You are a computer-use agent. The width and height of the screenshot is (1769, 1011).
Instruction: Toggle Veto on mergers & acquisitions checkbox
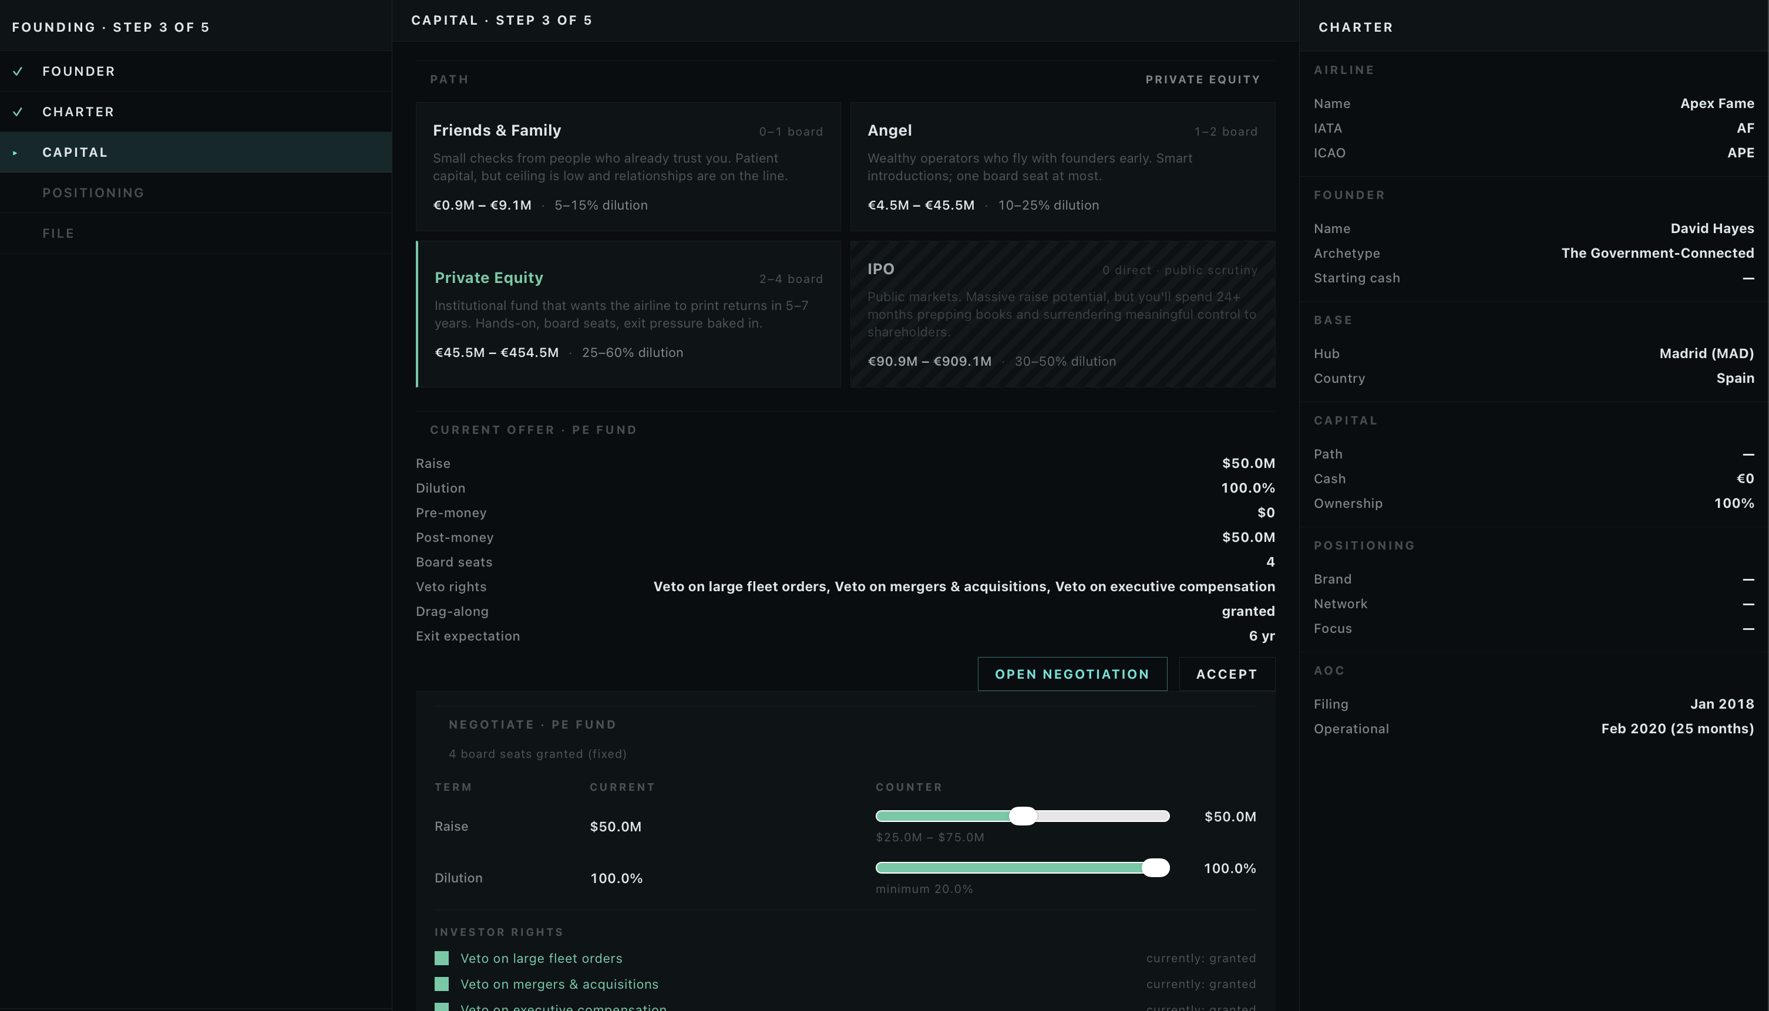[442, 984]
